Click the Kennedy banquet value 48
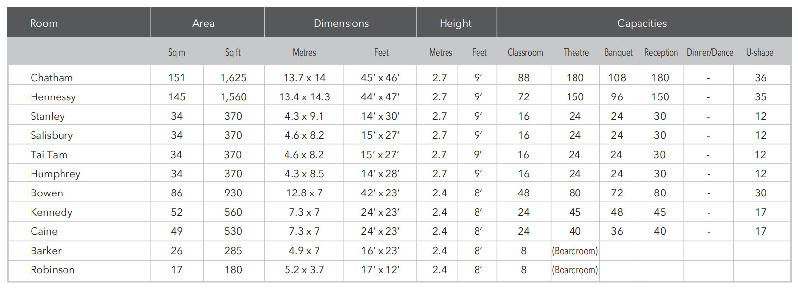Image resolution: width=798 pixels, height=289 pixels. [x=617, y=212]
